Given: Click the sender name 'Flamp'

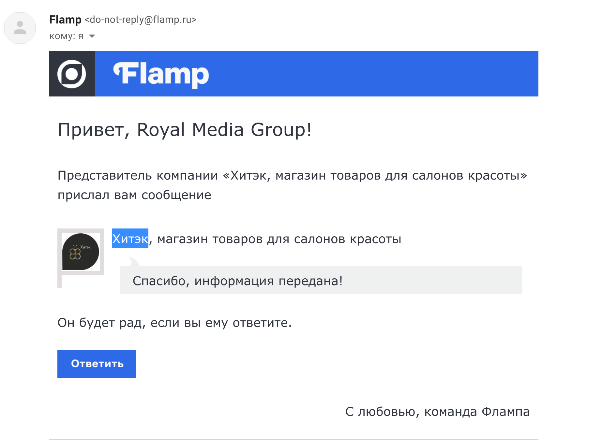Looking at the screenshot, I should coord(65,20).
